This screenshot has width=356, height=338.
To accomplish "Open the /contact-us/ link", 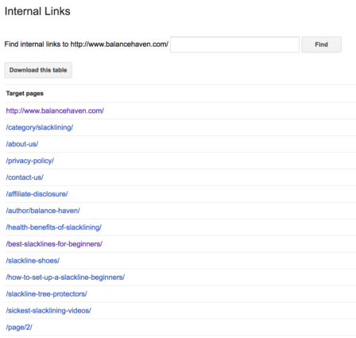I will click(25, 177).
